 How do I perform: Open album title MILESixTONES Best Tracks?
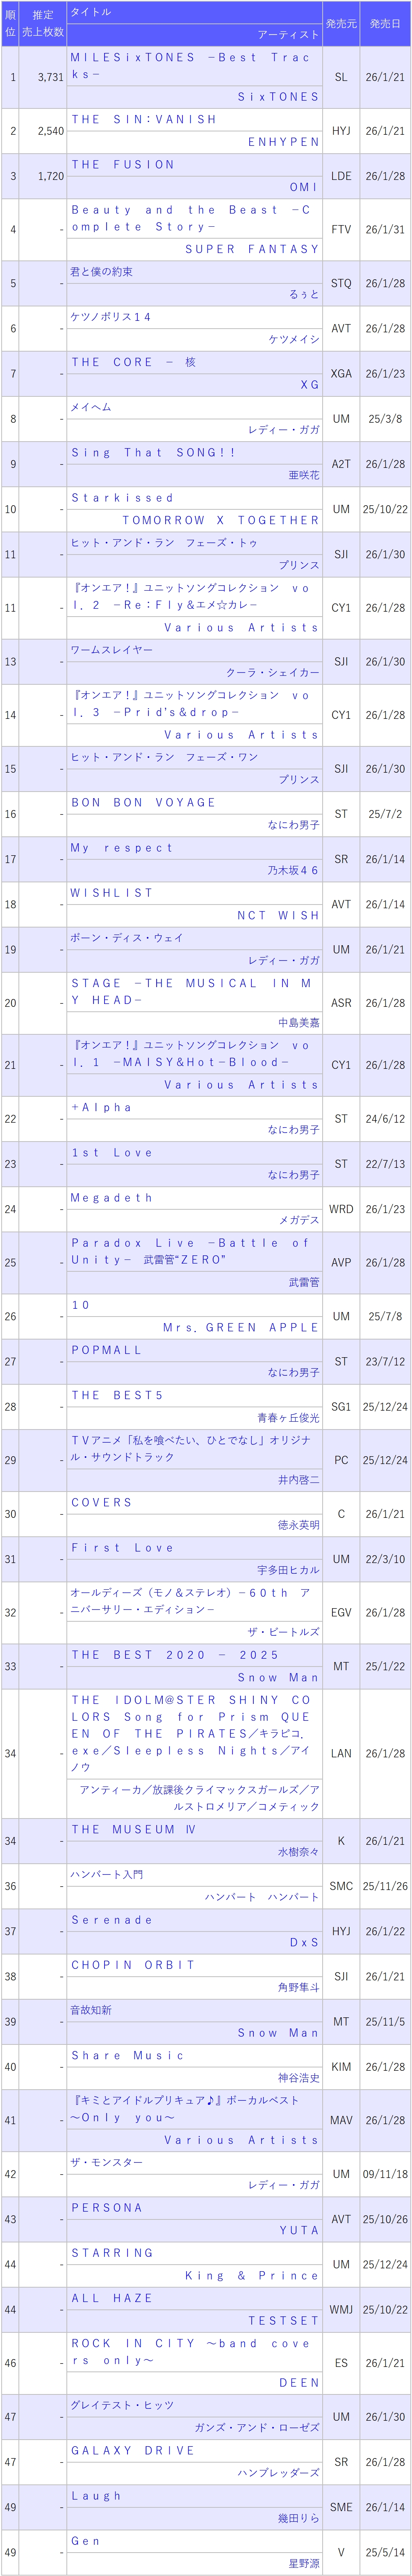[191, 66]
